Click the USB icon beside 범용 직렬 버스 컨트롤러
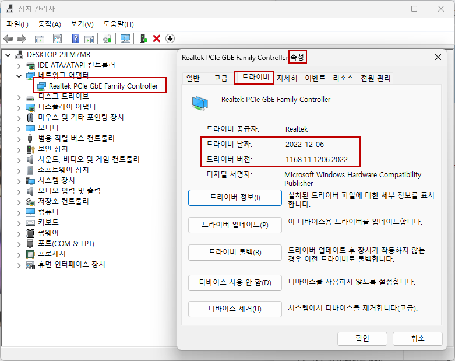The image size is (455, 361). tap(30, 139)
